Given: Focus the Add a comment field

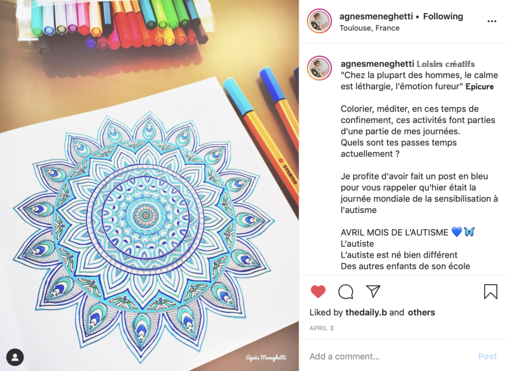Looking at the screenshot, I should pyautogui.click(x=391, y=356).
